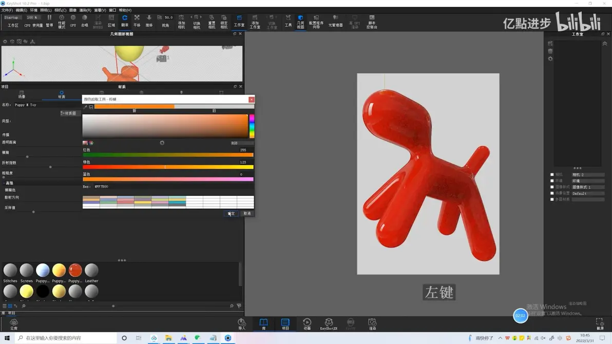Open the color picker gear settings
This screenshot has height=344, width=612.
click(x=162, y=143)
